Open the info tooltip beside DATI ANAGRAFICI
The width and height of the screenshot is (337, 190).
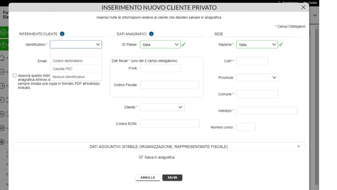151,34
